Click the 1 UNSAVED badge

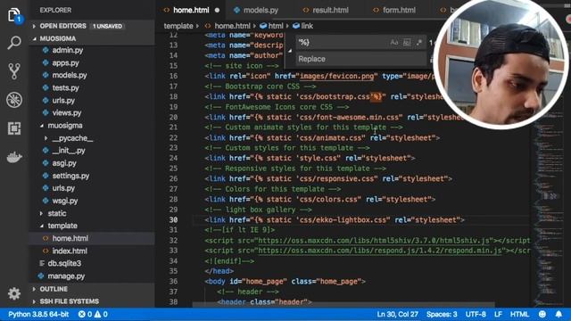pos(107,26)
